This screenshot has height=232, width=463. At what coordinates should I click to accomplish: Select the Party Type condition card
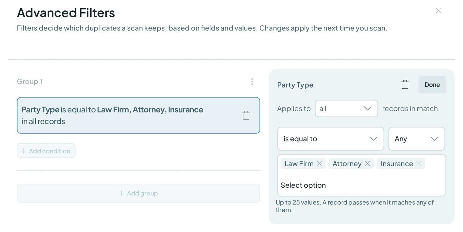tap(138, 115)
